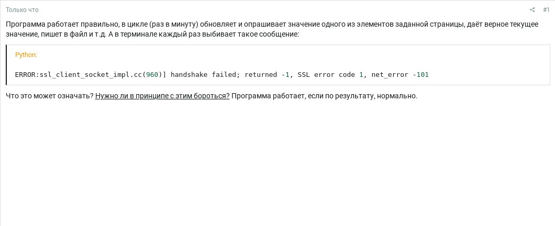Click the left border of the code block

(x=7, y=65)
